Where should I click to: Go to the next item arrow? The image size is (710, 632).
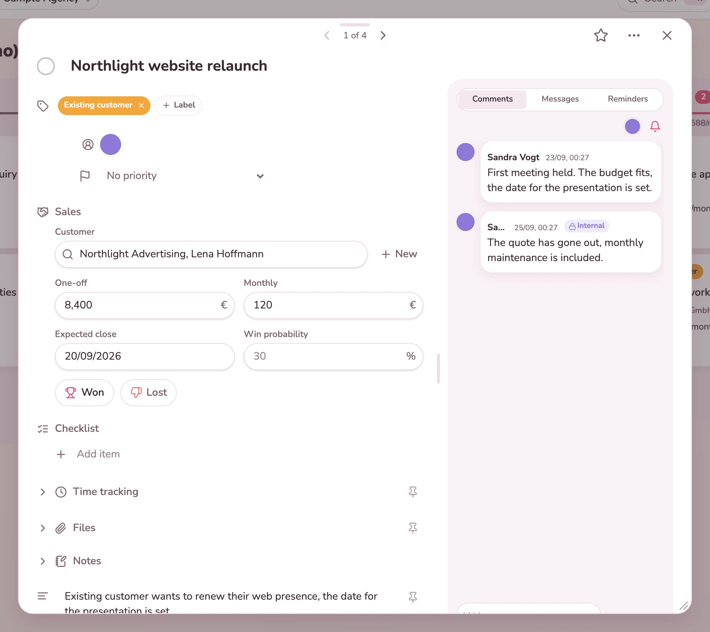[383, 35]
